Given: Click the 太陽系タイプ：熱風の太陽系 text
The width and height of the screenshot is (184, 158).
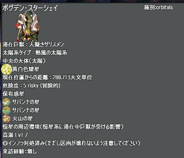Looking at the screenshot, I should tap(35, 53).
